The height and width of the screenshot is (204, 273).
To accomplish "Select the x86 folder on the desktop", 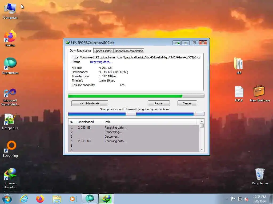I will click(x=239, y=66).
